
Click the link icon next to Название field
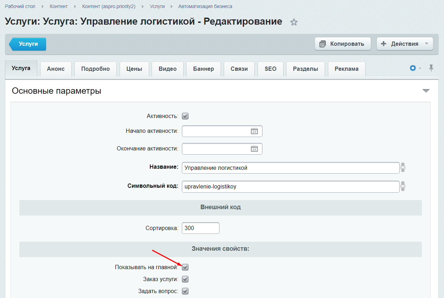[403, 168]
